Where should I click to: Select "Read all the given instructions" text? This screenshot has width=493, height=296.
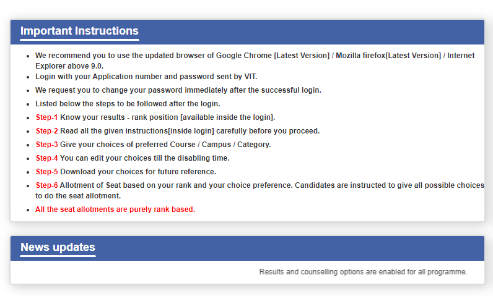click(190, 131)
